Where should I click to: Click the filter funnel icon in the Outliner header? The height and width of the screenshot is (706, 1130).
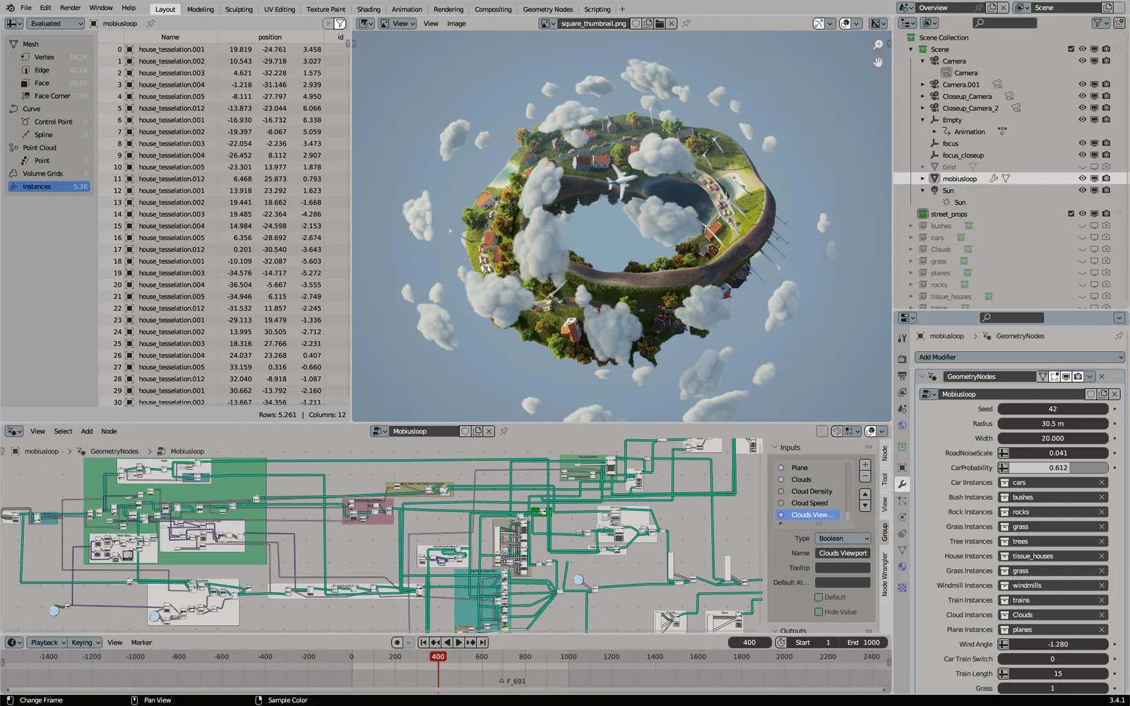tap(1099, 23)
